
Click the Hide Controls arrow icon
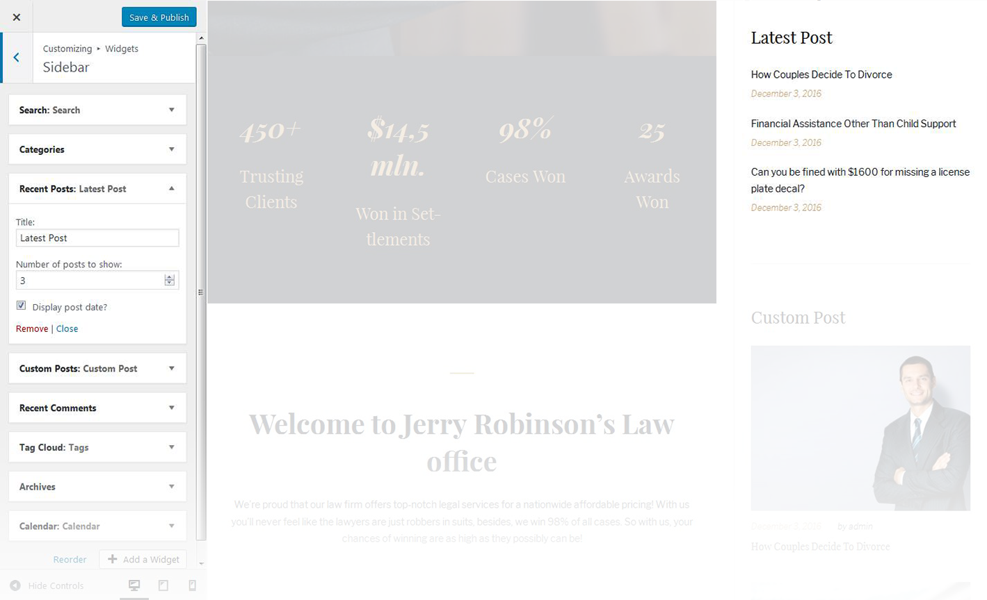[15, 585]
